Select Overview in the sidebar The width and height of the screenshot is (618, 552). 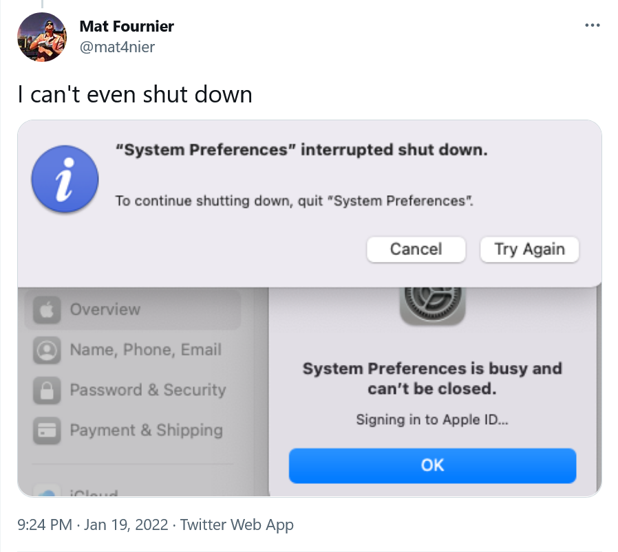coord(132,309)
